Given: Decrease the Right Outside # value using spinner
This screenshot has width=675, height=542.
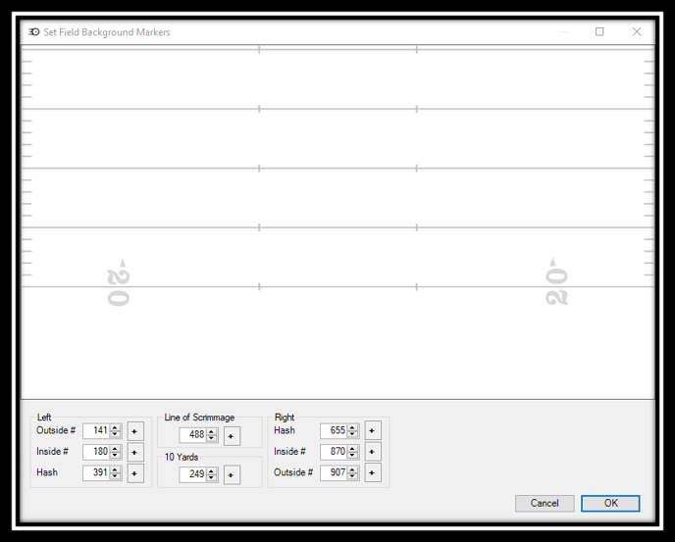Looking at the screenshot, I should [x=353, y=477].
